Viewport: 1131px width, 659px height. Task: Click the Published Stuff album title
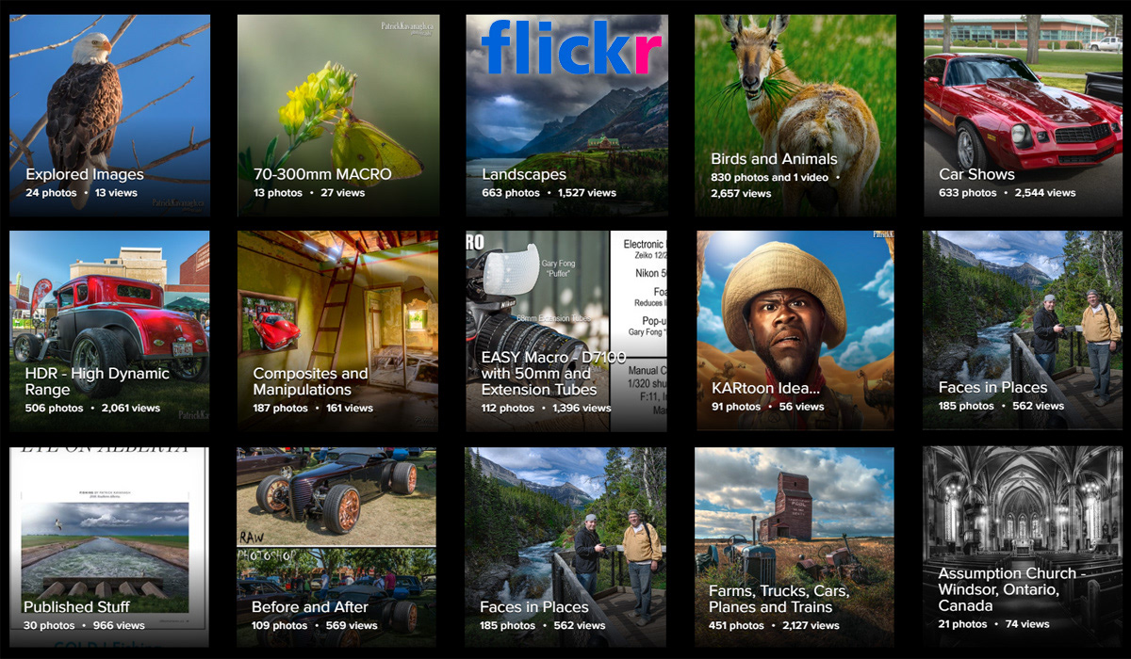pyautogui.click(x=76, y=607)
